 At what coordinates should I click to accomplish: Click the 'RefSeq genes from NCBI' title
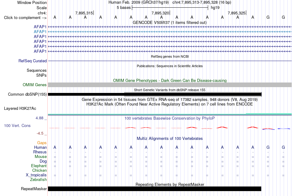[170, 56]
